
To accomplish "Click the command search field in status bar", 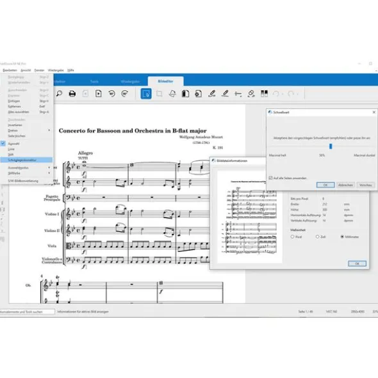I will 27,311.
